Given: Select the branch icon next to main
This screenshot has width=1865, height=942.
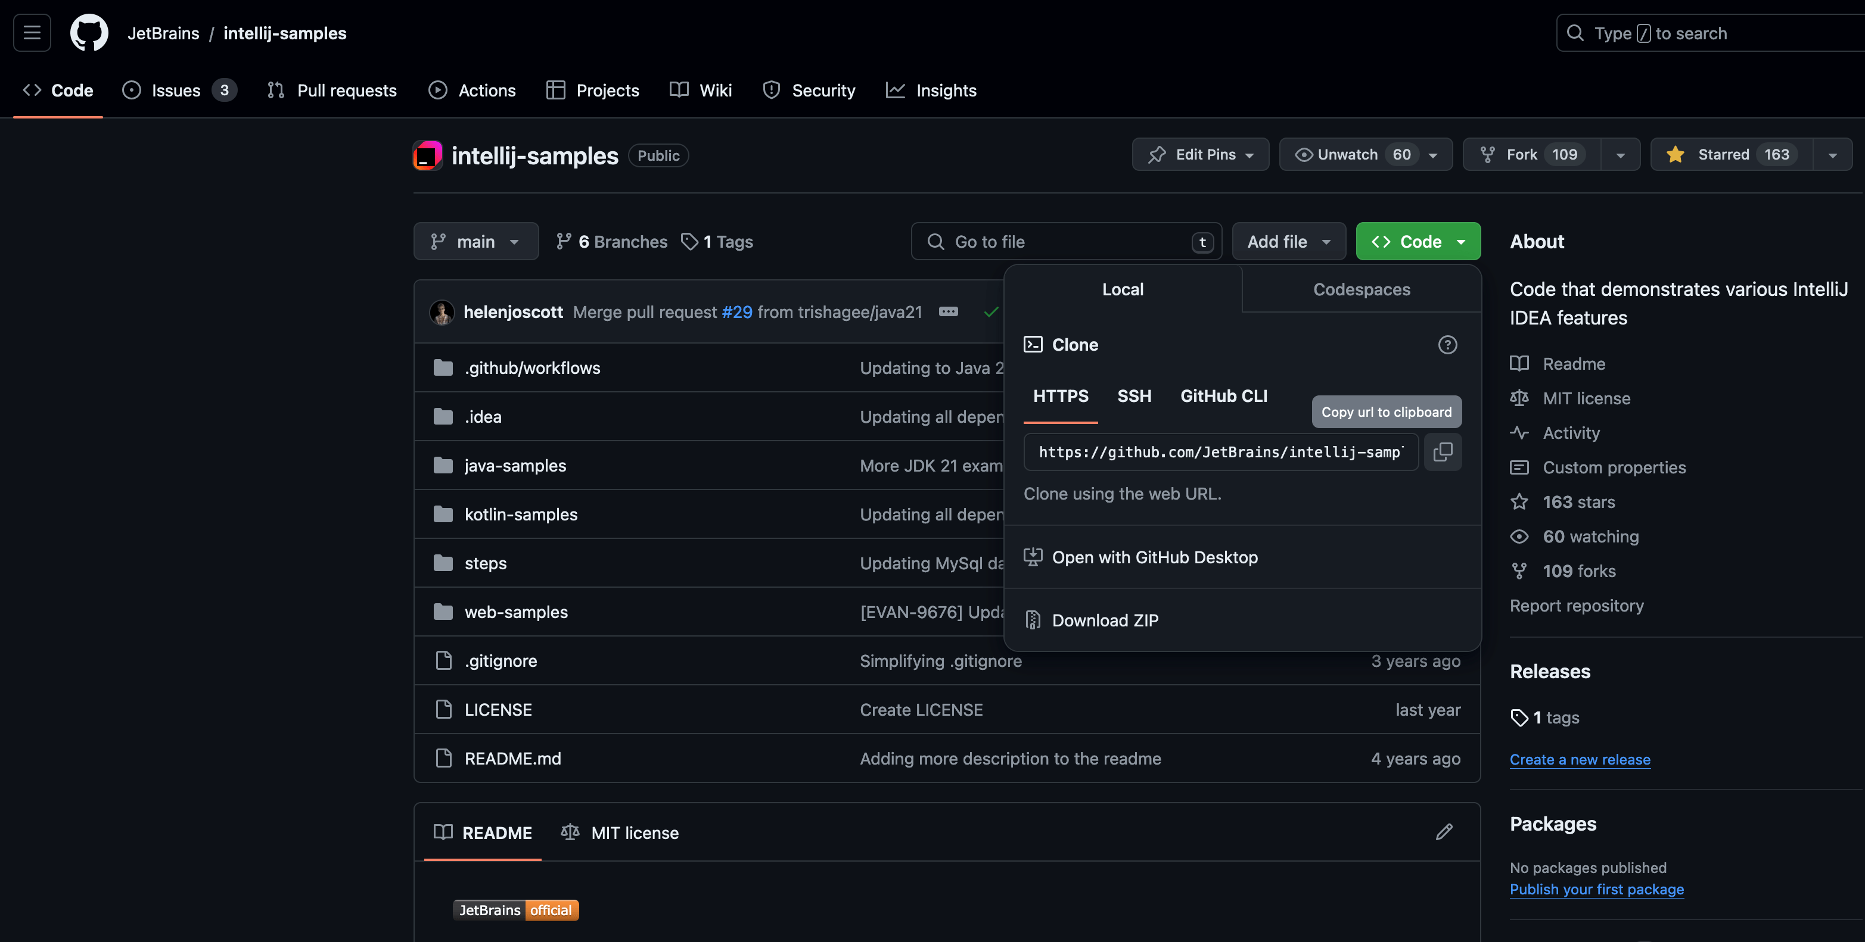Looking at the screenshot, I should tap(440, 241).
